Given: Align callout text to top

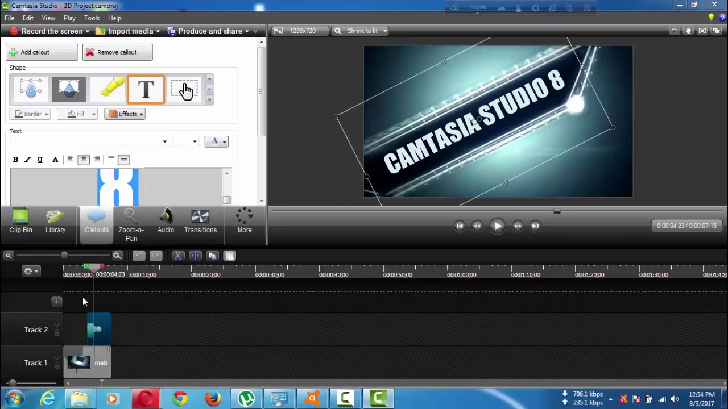Looking at the screenshot, I should tap(111, 160).
